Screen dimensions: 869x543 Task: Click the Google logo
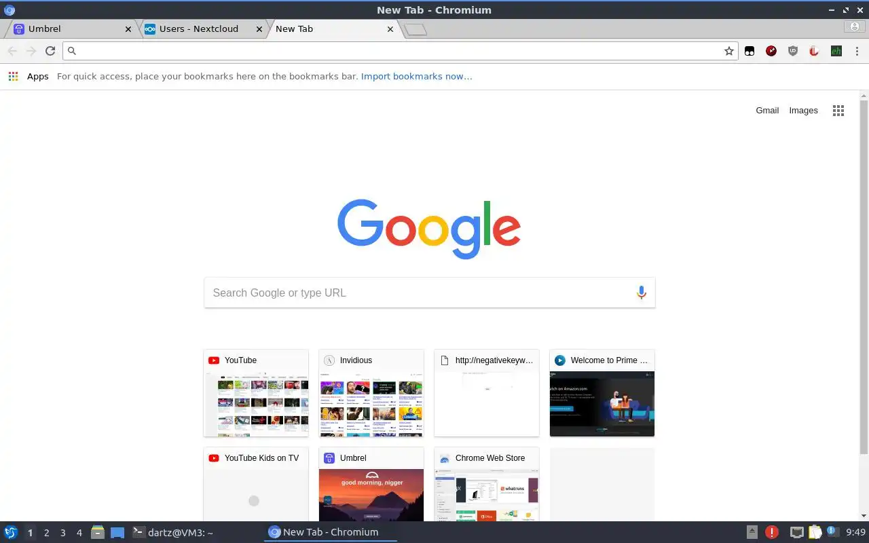coord(429,229)
